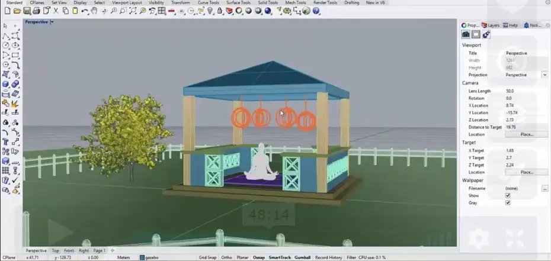Open the Perspective viewport title menu arrow

(52, 22)
